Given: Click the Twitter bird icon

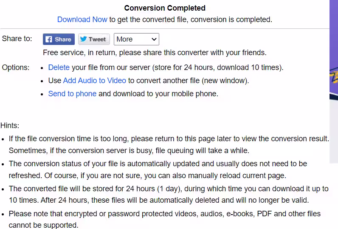Looking at the screenshot, I should [x=83, y=39].
